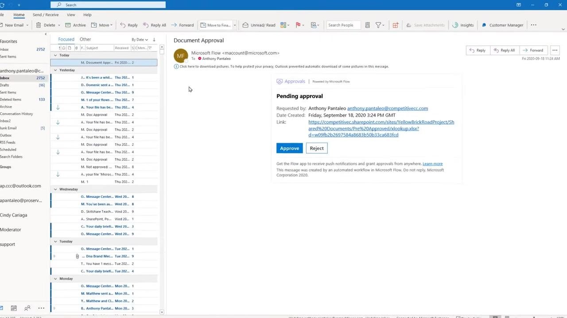The image size is (567, 318).
Task: Open more navigation options ellipsis
Action: 41,308
